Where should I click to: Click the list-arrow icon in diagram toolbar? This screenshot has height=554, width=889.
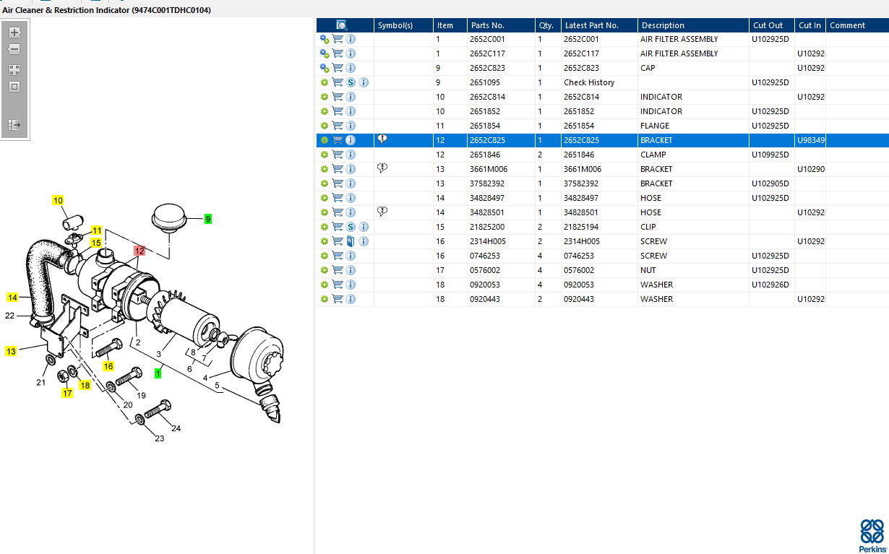coord(14,125)
